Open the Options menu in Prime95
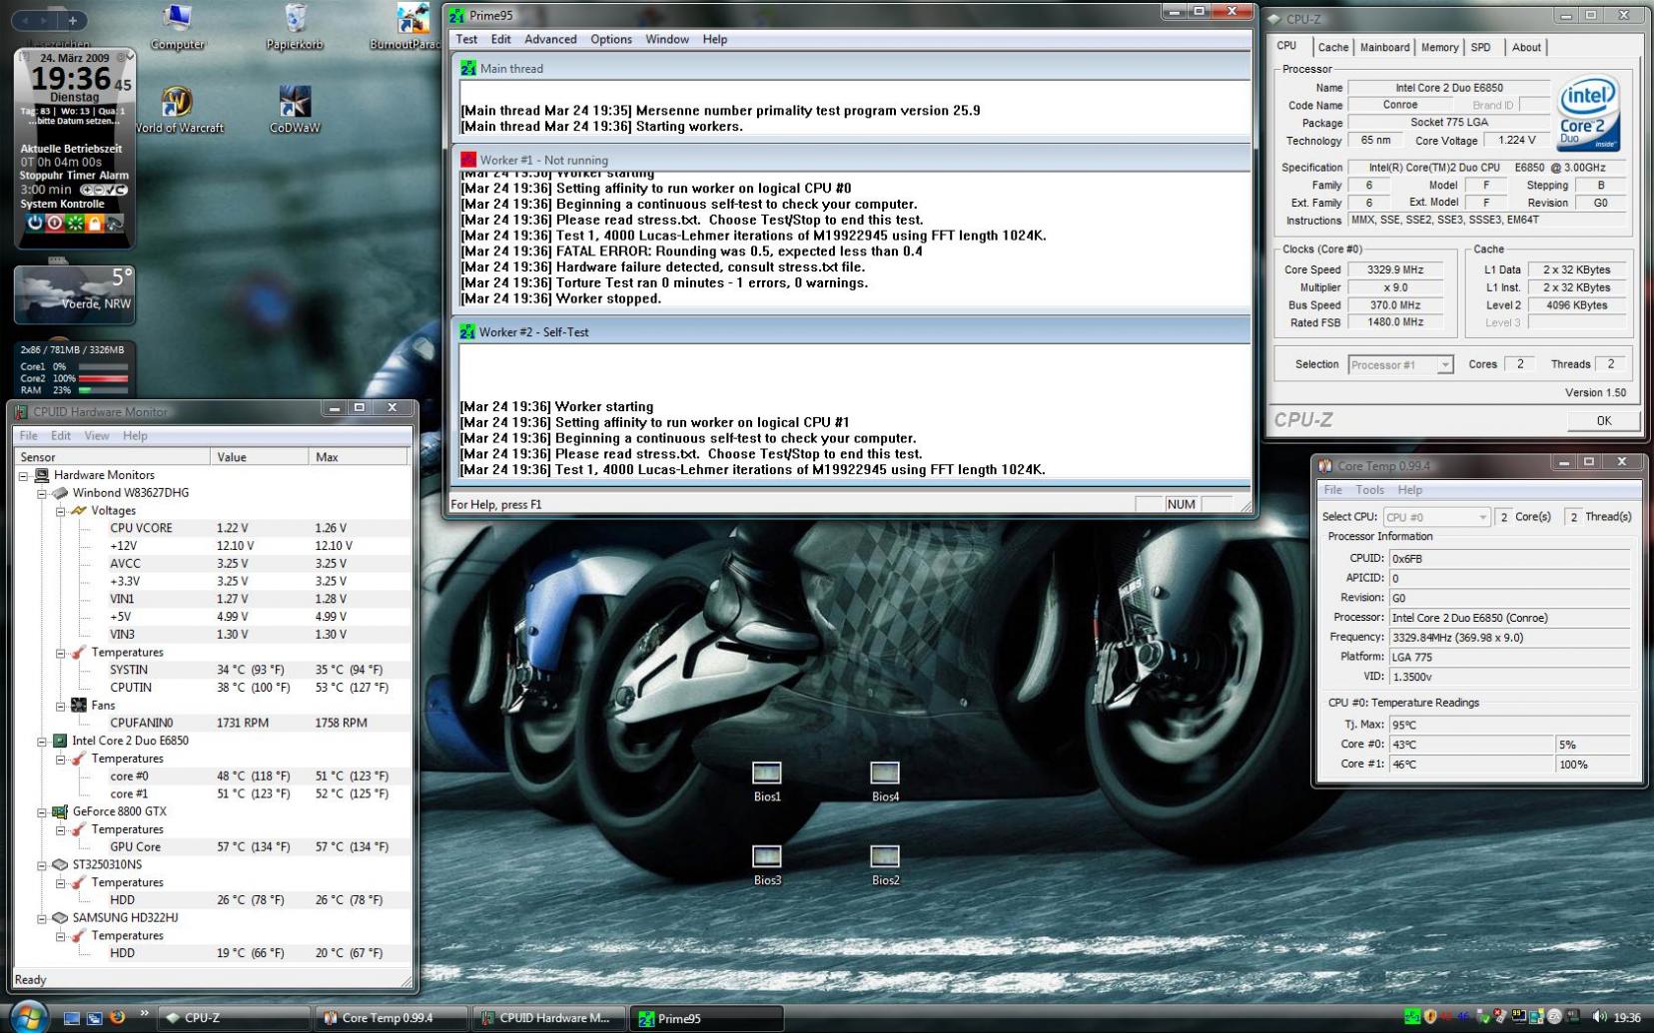Viewport: 1654px width, 1033px height. (x=611, y=39)
